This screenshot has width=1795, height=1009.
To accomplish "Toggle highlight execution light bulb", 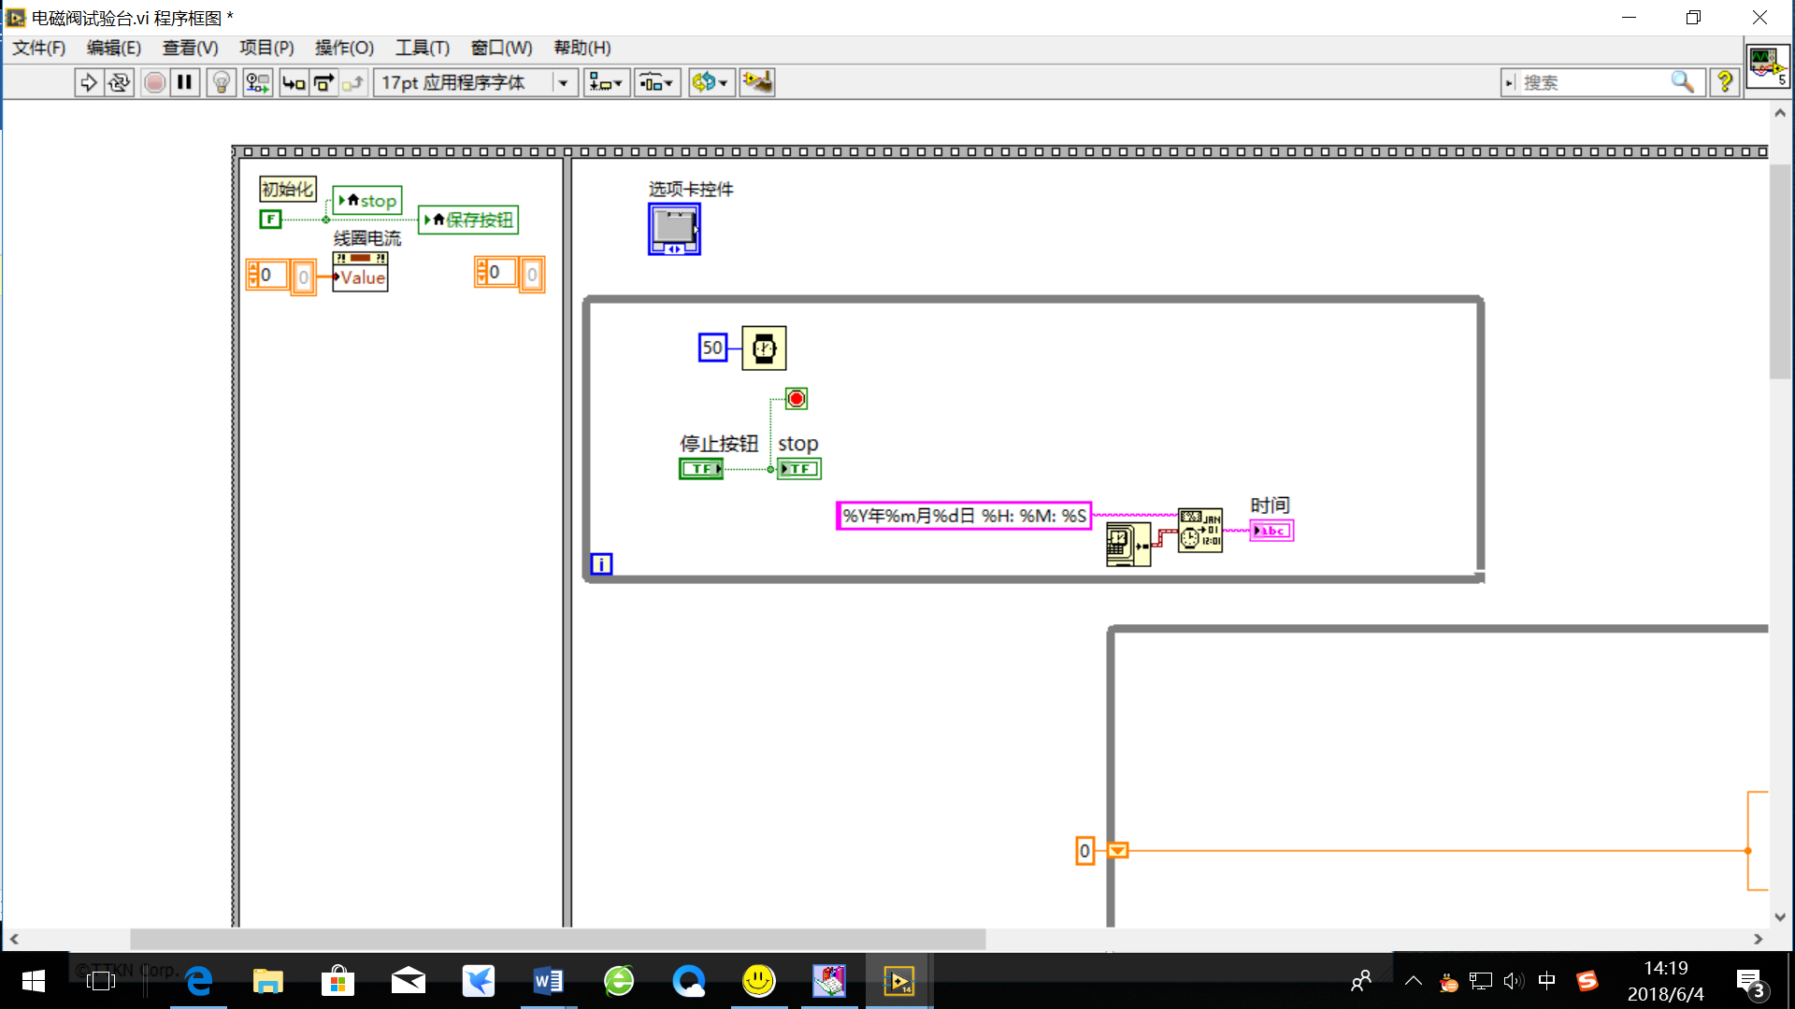I will [222, 83].
